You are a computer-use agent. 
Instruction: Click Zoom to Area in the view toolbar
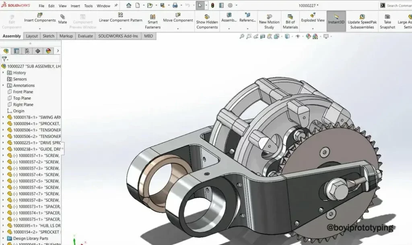coord(249,37)
